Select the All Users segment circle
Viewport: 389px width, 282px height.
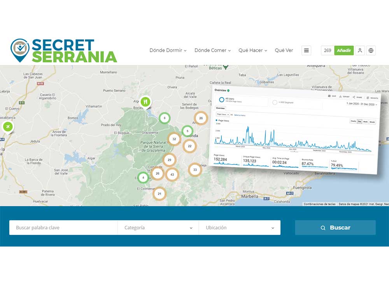[222, 100]
